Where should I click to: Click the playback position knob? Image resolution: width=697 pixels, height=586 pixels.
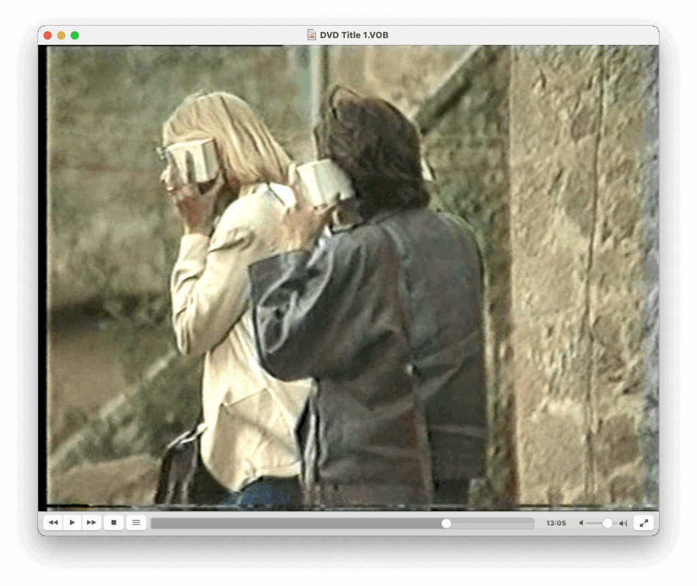tap(446, 523)
